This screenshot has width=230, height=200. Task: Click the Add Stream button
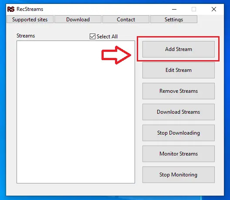[x=179, y=49]
